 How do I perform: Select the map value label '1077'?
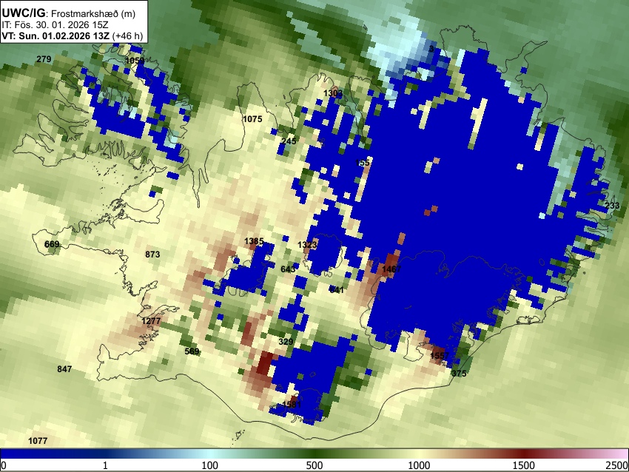click(38, 441)
